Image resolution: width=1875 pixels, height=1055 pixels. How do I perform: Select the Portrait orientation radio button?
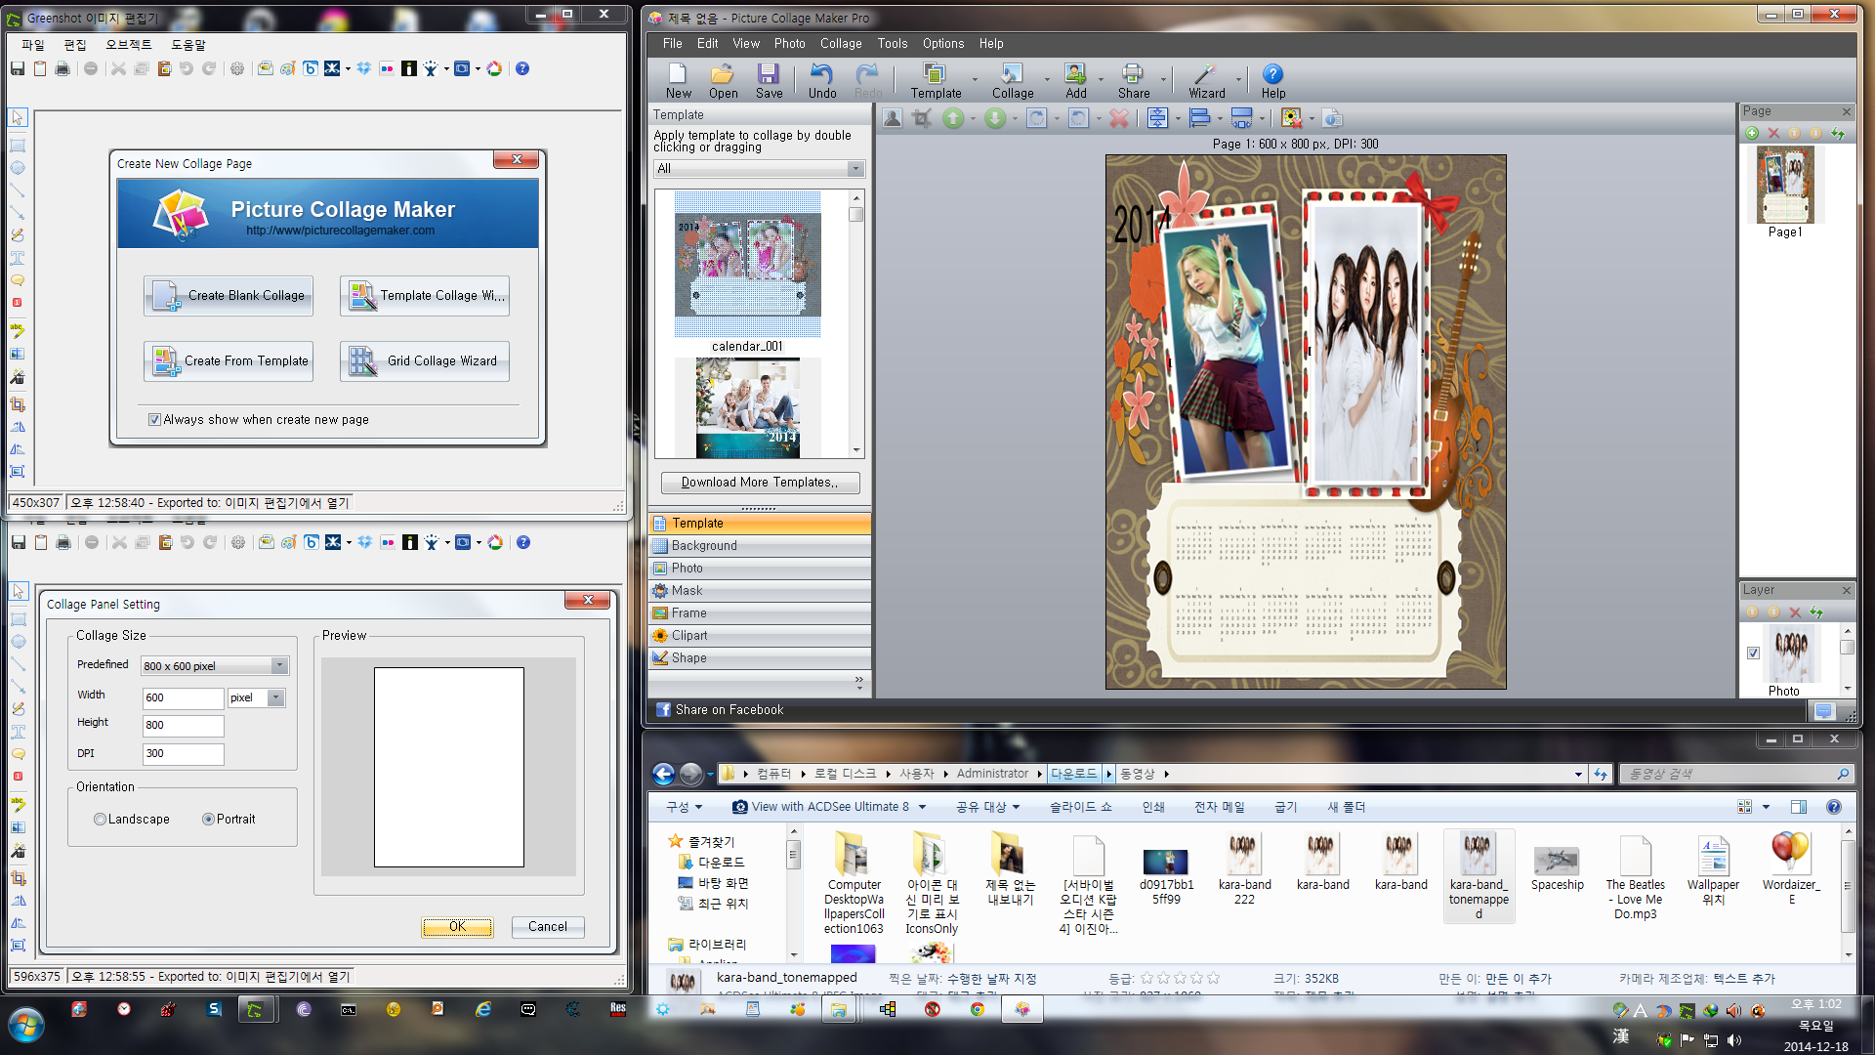click(208, 820)
